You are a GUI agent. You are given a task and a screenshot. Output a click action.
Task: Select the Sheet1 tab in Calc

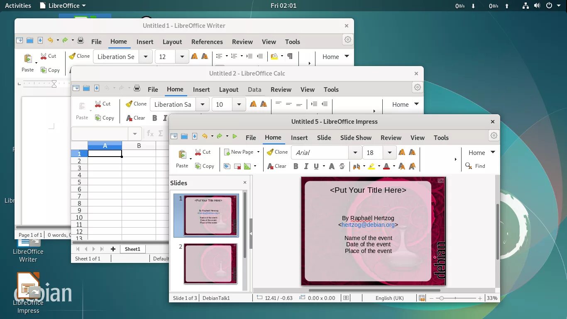(x=132, y=249)
